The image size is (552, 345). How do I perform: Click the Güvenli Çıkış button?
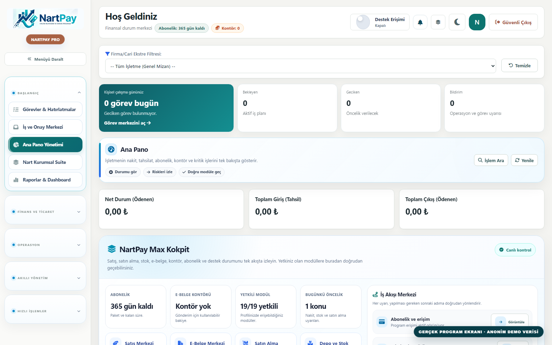point(513,22)
